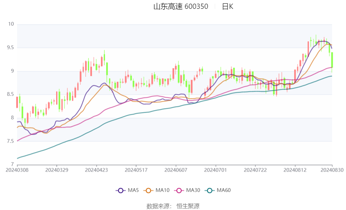Toggle the MA5 line in the legend

tap(127, 190)
